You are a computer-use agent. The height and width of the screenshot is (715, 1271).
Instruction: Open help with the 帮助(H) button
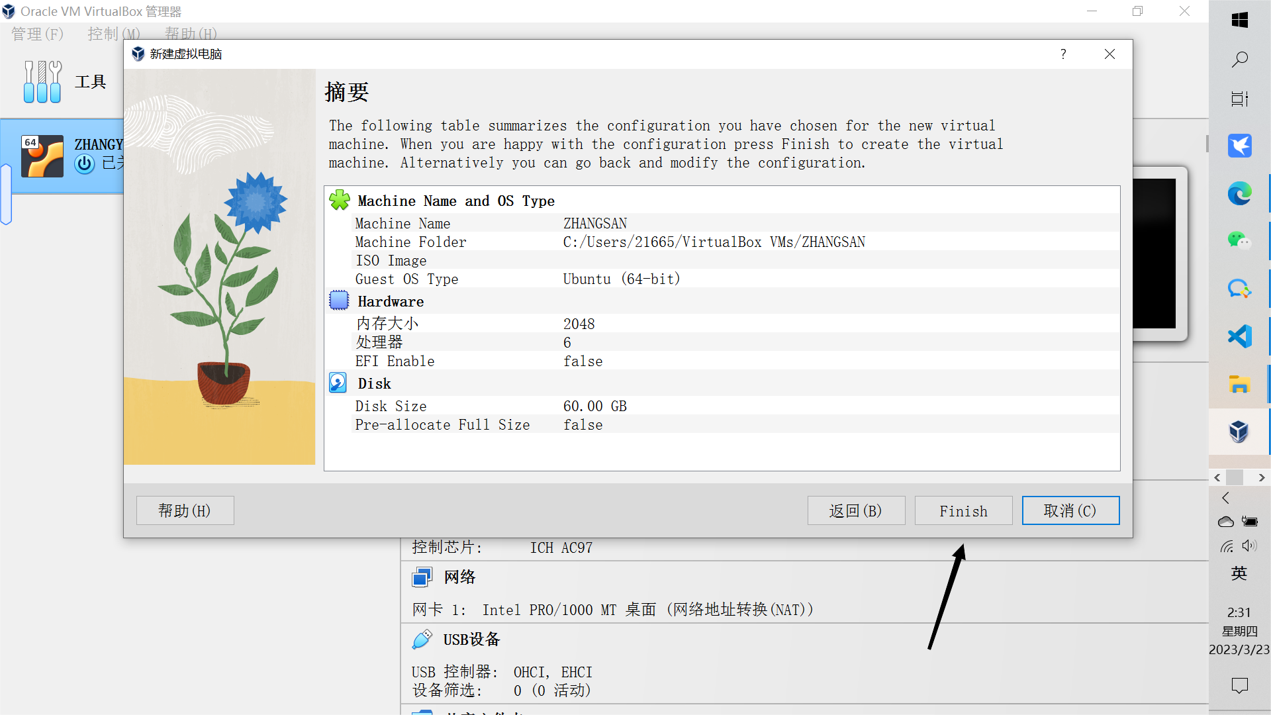click(x=185, y=510)
